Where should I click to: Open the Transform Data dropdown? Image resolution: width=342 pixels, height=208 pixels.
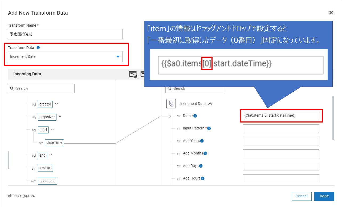pos(65,57)
